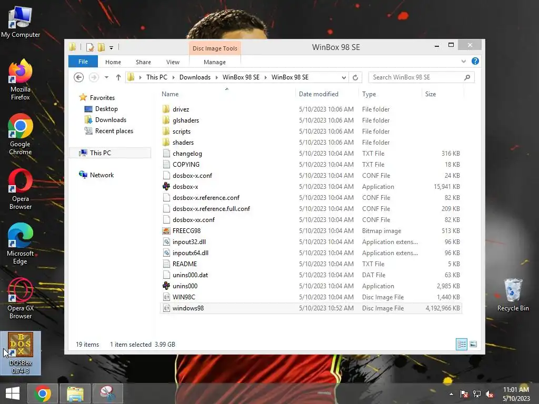Expand the ribbon with the chevron arrow
539x404 pixels.
[x=463, y=61]
